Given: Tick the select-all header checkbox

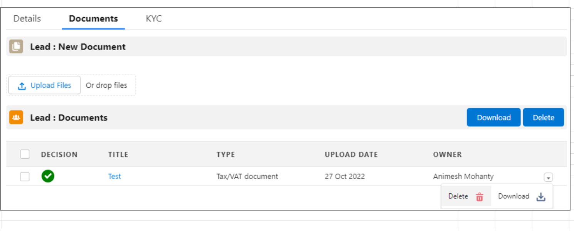Looking at the screenshot, I should [x=25, y=154].
